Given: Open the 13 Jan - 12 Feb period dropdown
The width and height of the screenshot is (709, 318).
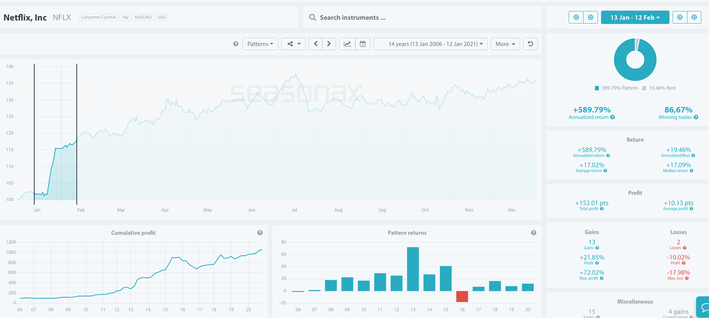Looking at the screenshot, I should pyautogui.click(x=635, y=17).
